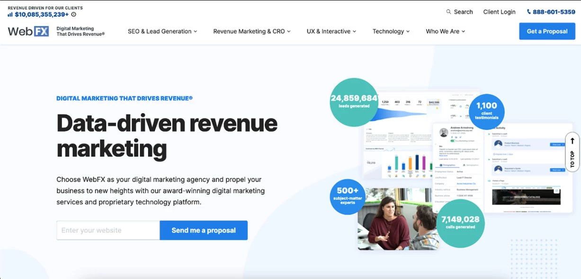Click the 500+ subject-matter experts bubble
The image size is (581, 279).
click(x=347, y=196)
